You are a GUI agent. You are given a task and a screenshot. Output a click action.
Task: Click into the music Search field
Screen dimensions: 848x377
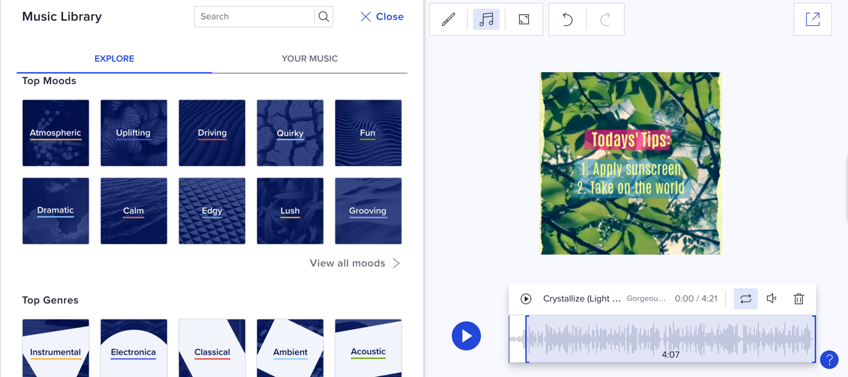click(x=254, y=17)
